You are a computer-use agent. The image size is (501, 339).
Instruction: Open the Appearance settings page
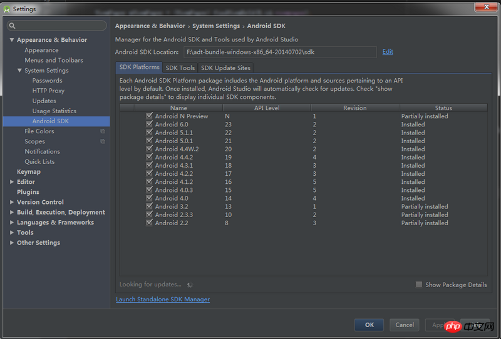click(x=41, y=50)
